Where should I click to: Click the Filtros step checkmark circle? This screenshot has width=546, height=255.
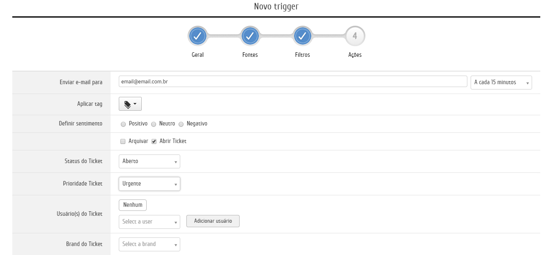click(x=302, y=36)
